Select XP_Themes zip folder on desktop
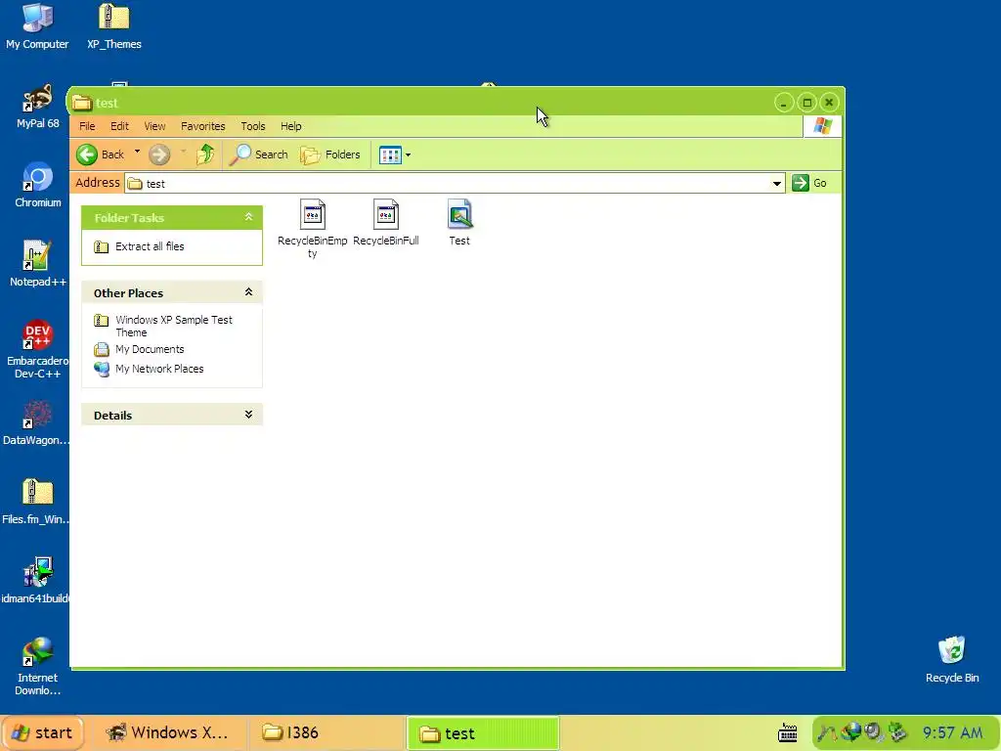 pyautogui.click(x=114, y=26)
